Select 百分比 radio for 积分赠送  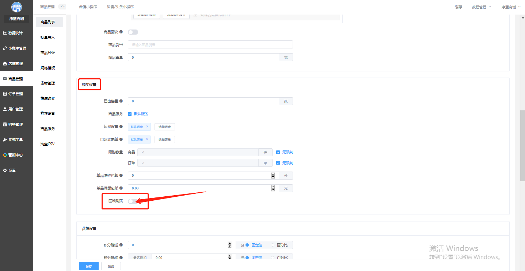point(273,245)
